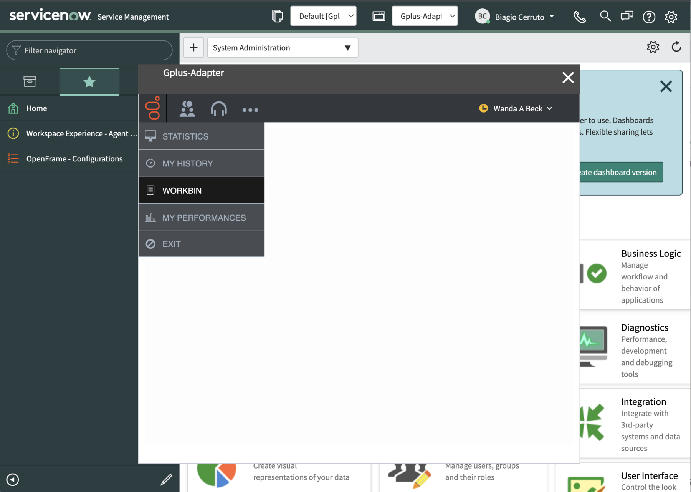The height and width of the screenshot is (492, 691).
Task: Open Gplus-Adapter application scope dropdown
Action: [x=425, y=16]
